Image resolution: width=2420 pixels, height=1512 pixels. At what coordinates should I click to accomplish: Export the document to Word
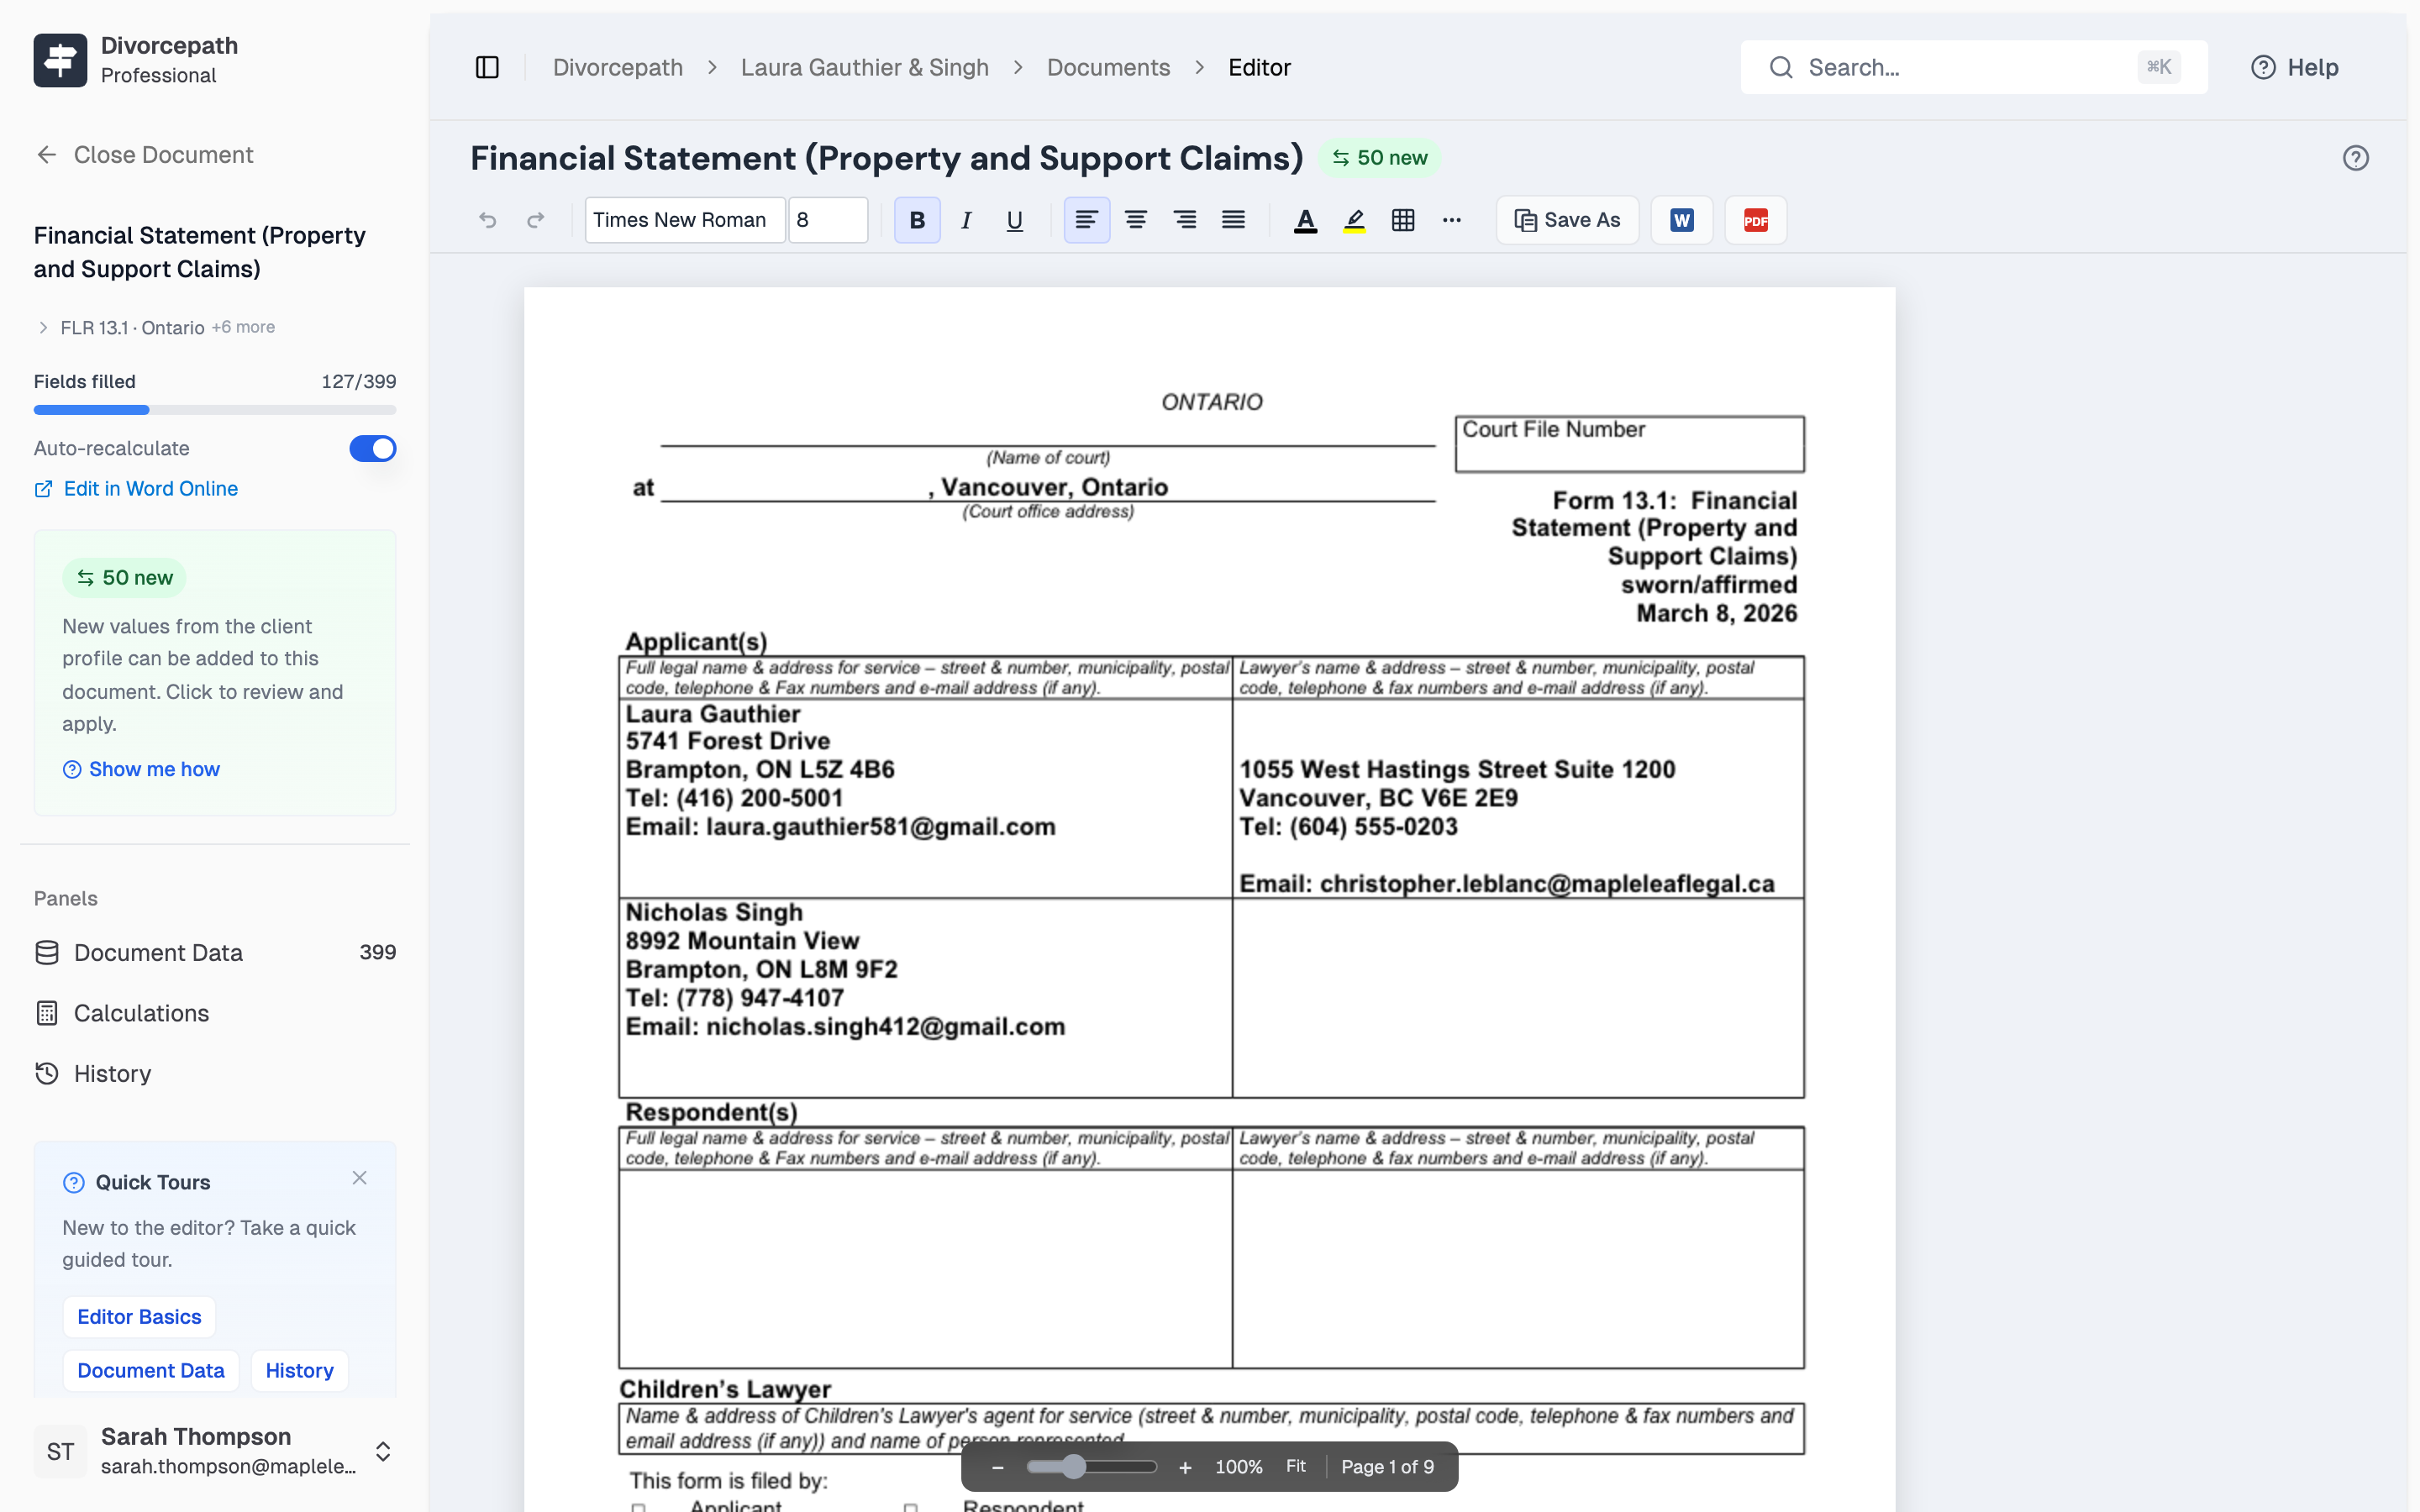point(1681,220)
